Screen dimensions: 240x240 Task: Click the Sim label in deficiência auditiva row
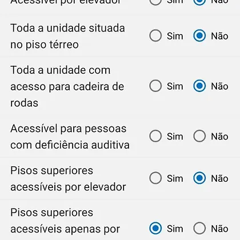175,137
